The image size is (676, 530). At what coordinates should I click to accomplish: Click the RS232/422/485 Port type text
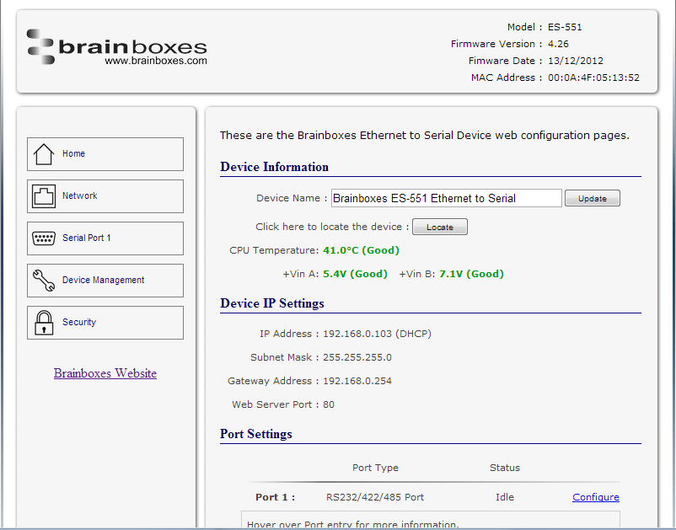coord(375,497)
